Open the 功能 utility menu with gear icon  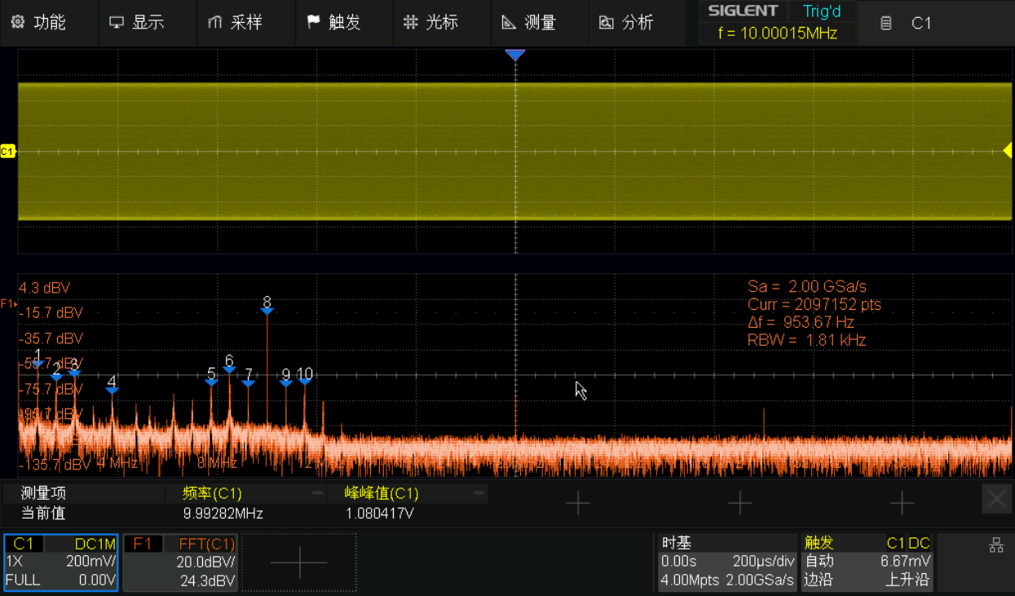tap(39, 23)
